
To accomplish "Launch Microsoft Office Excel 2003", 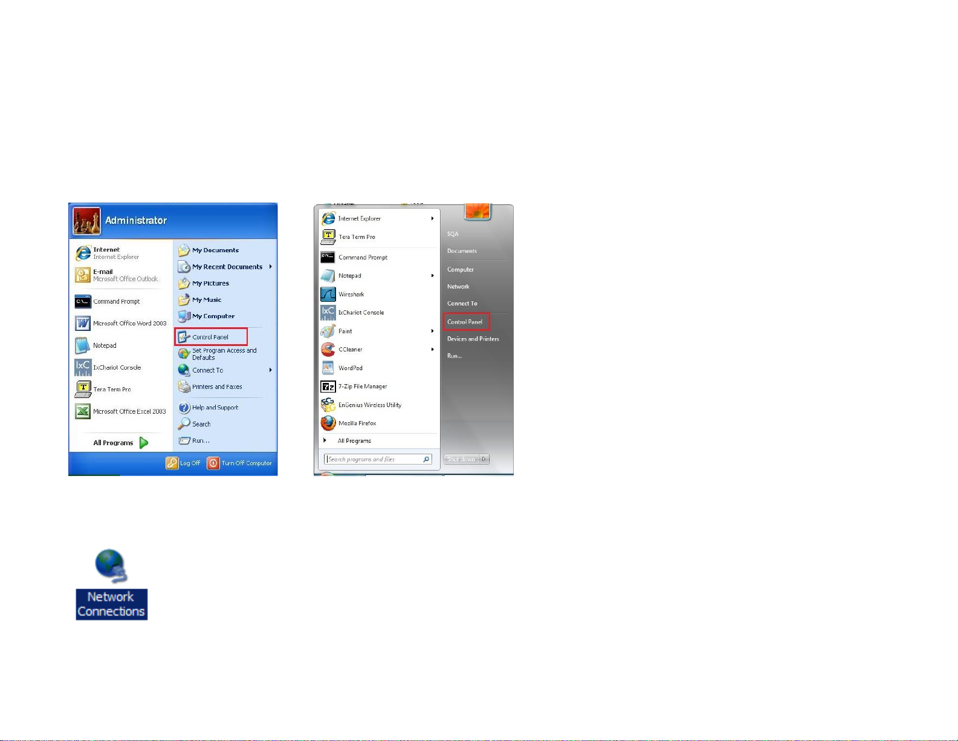I will coord(120,411).
